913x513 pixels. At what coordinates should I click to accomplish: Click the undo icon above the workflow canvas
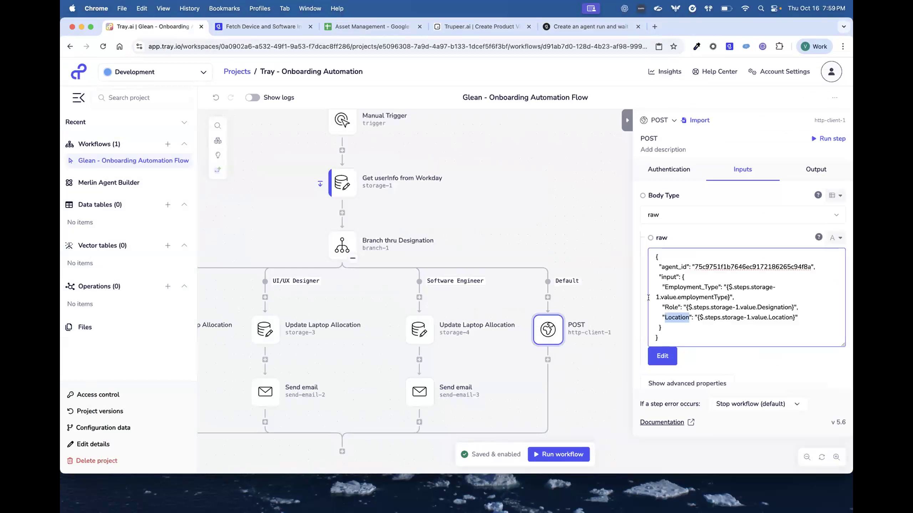[x=215, y=97]
